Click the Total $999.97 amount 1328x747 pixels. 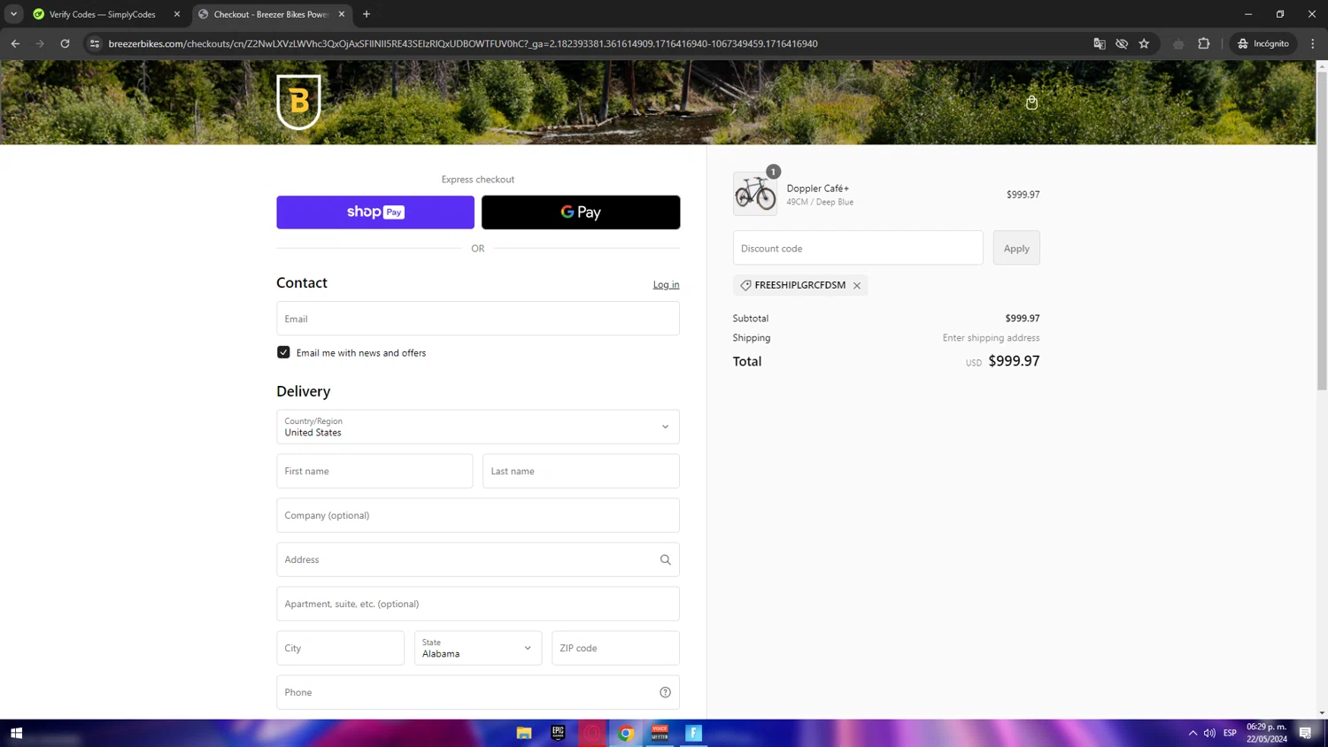point(1014,361)
